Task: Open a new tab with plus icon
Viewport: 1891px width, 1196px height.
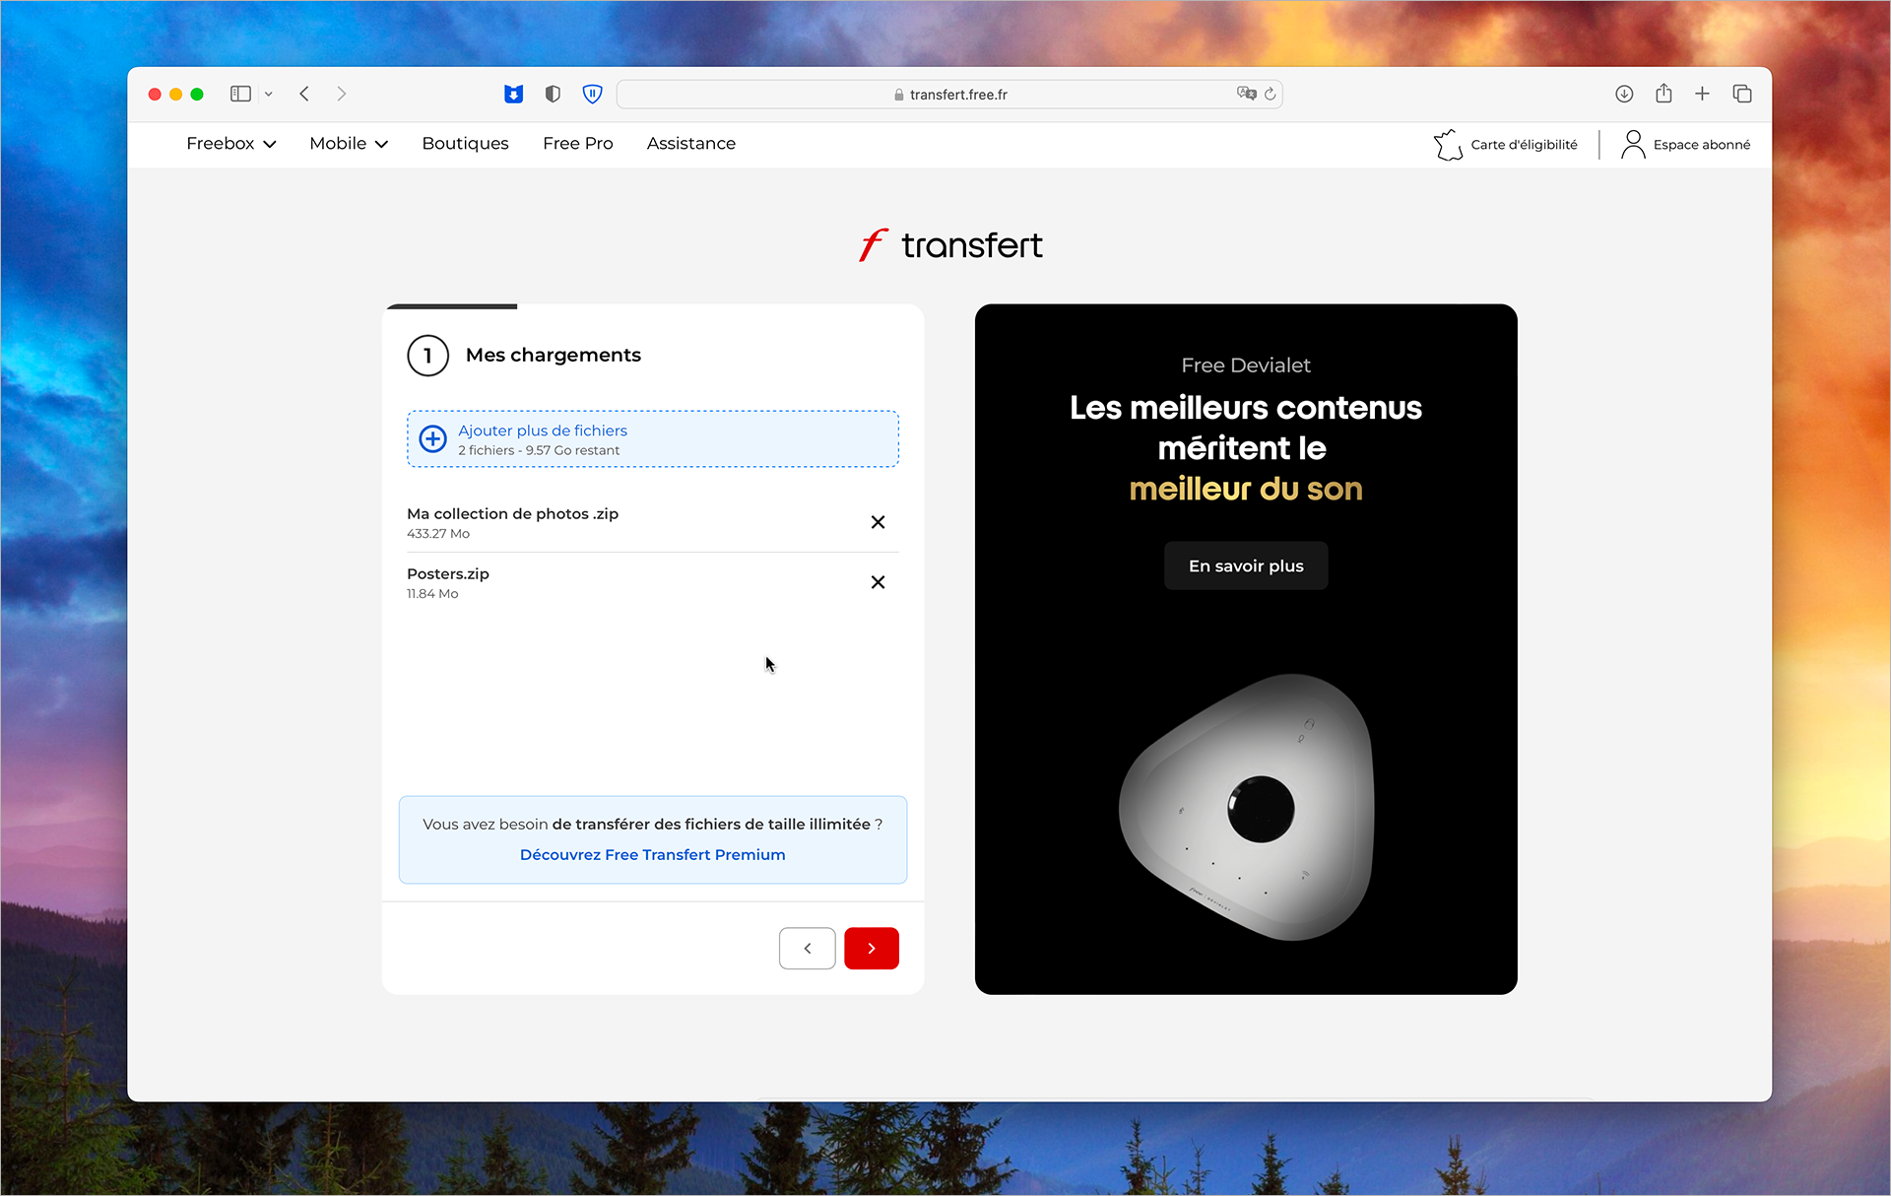Action: coord(1702,95)
